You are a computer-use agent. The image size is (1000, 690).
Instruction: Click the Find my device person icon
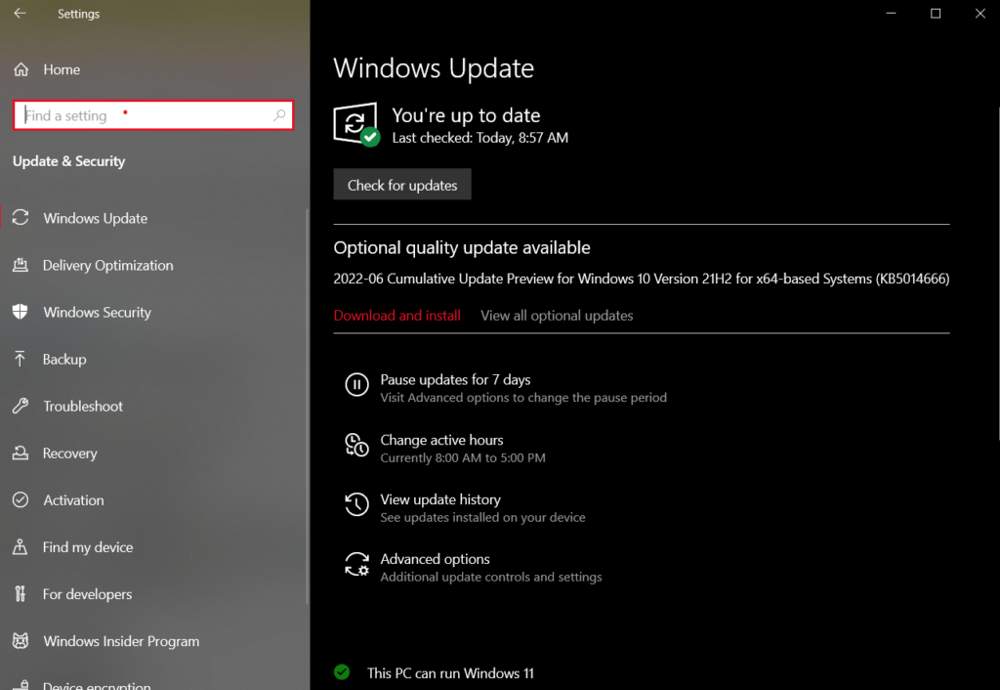[x=21, y=547]
